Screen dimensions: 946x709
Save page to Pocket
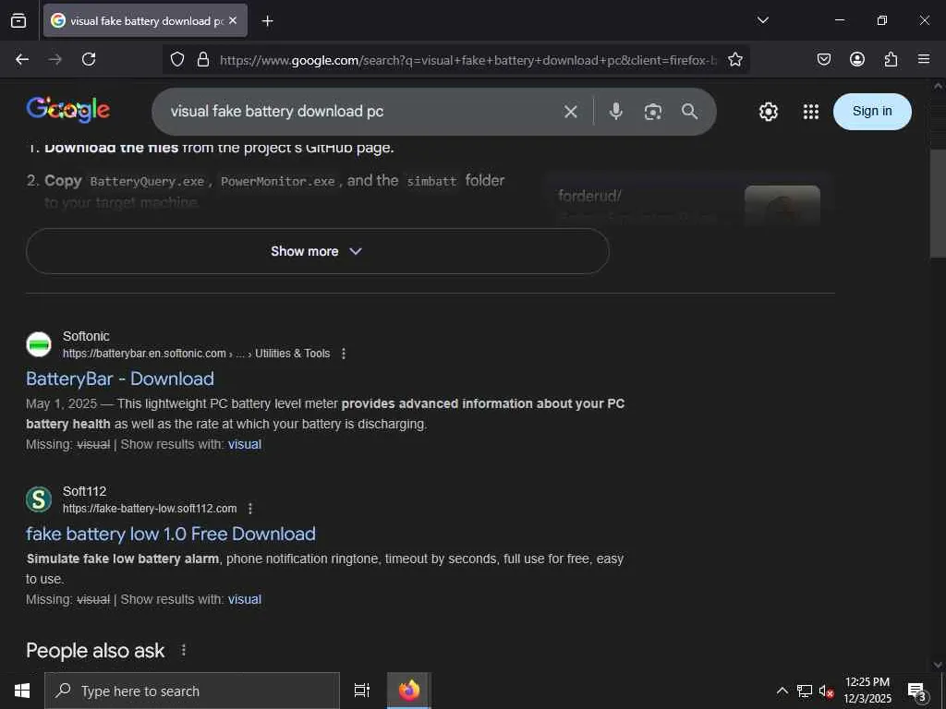coord(823,59)
